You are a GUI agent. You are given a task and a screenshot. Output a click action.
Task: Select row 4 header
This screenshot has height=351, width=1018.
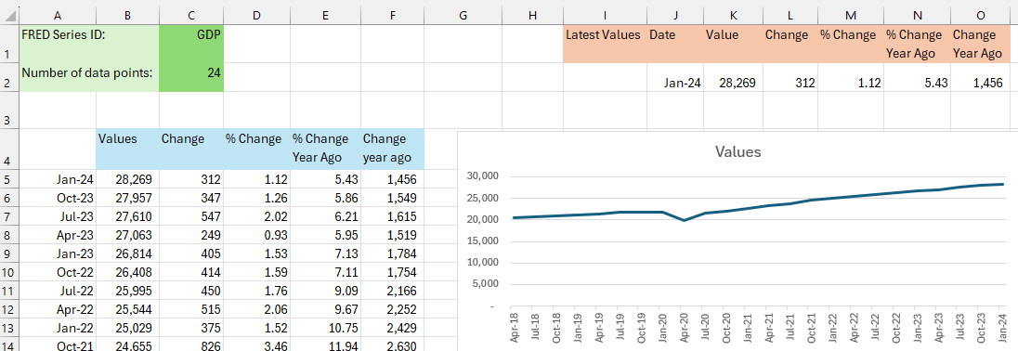point(9,149)
